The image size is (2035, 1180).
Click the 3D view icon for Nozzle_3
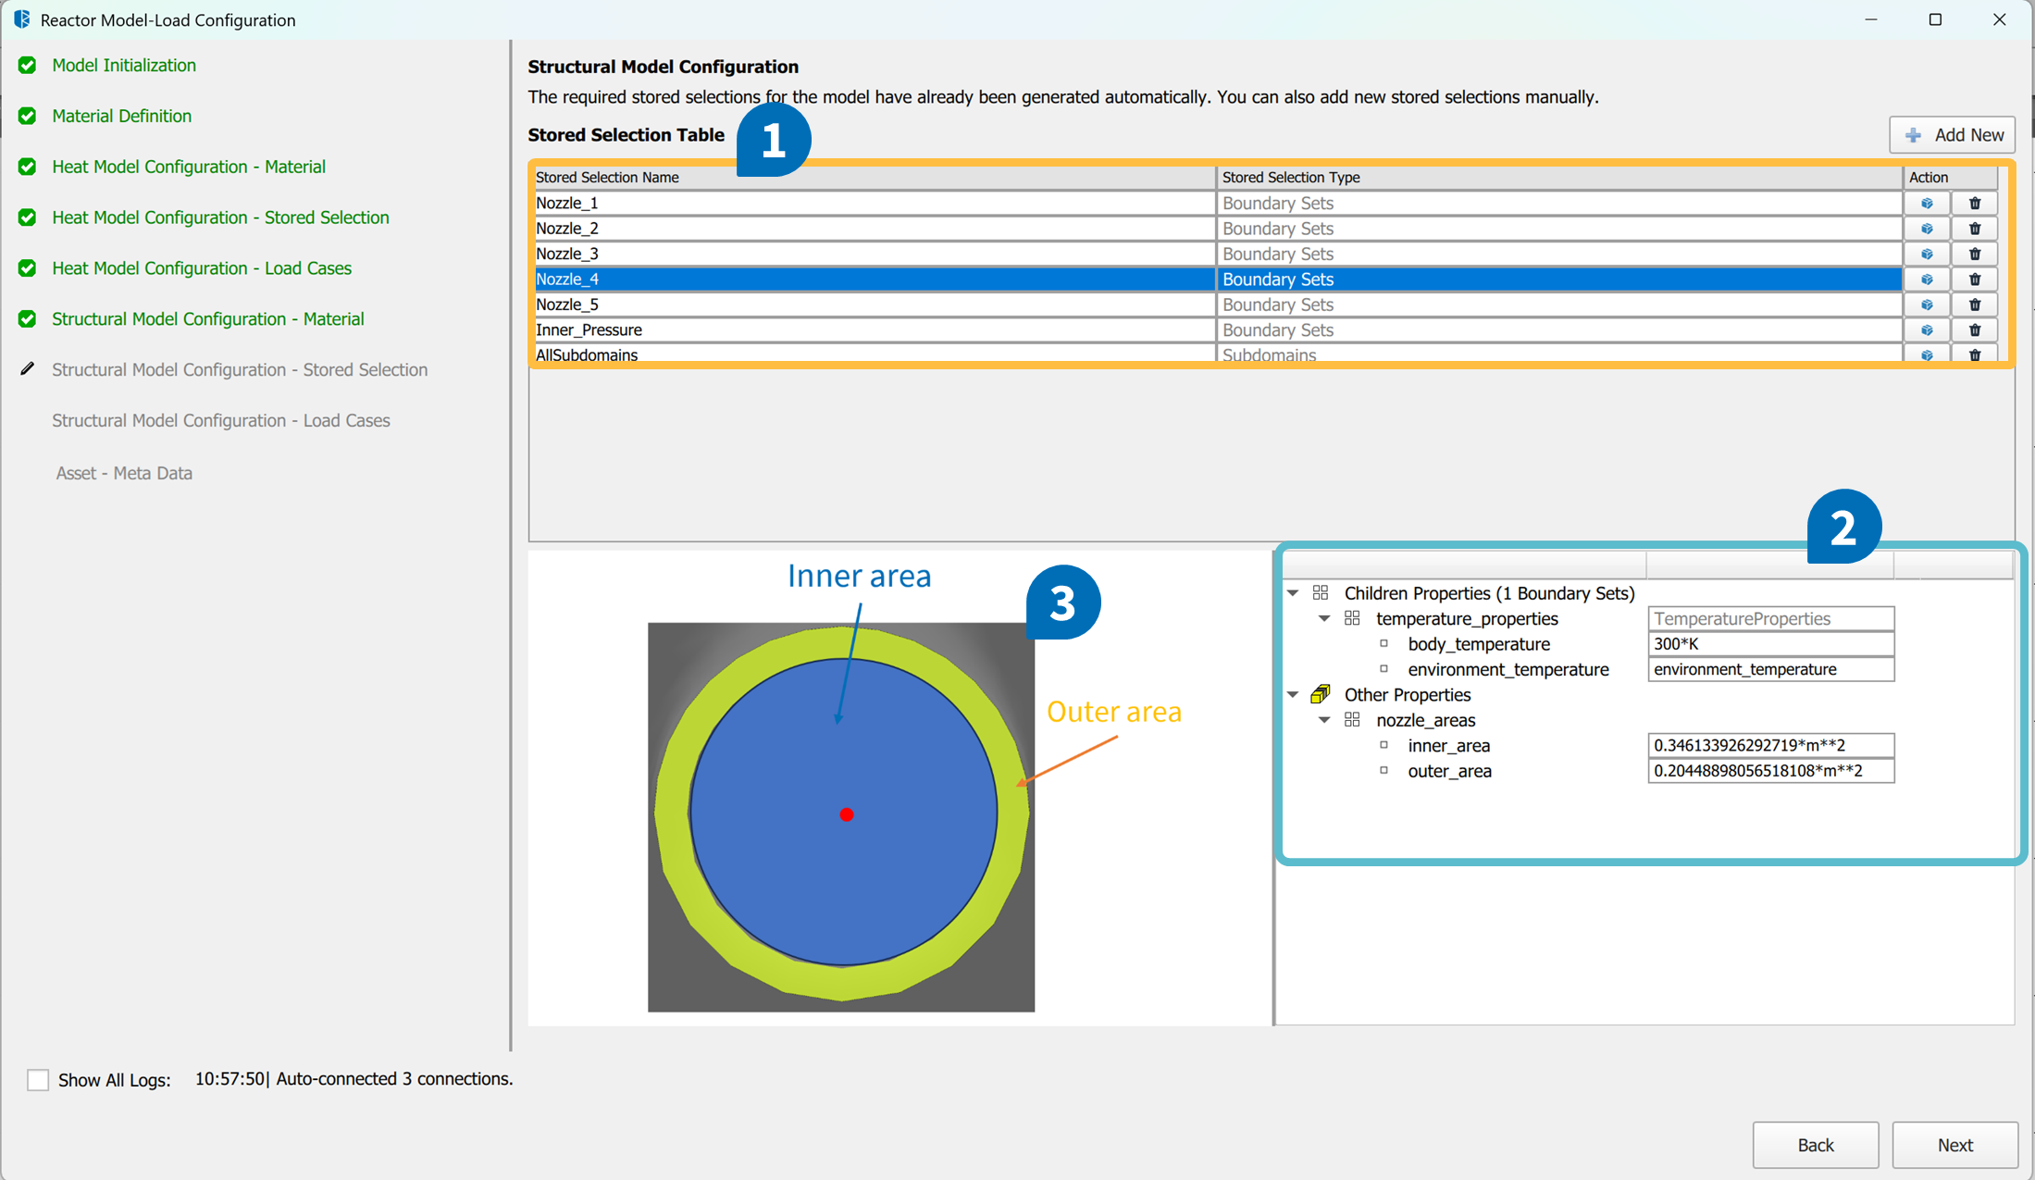tap(1927, 254)
